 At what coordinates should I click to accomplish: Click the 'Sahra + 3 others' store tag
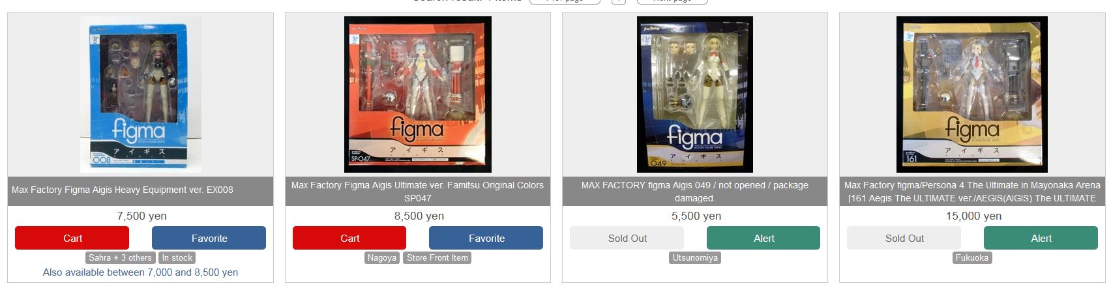(121, 257)
